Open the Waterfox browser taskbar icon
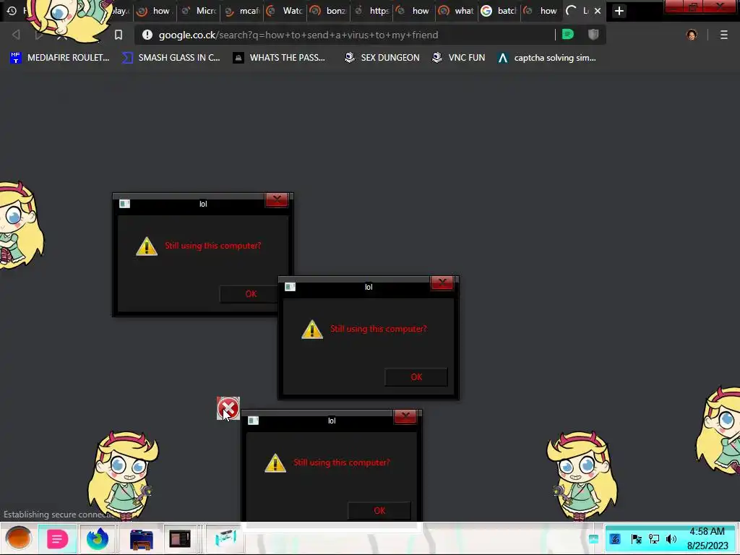 tap(98, 538)
